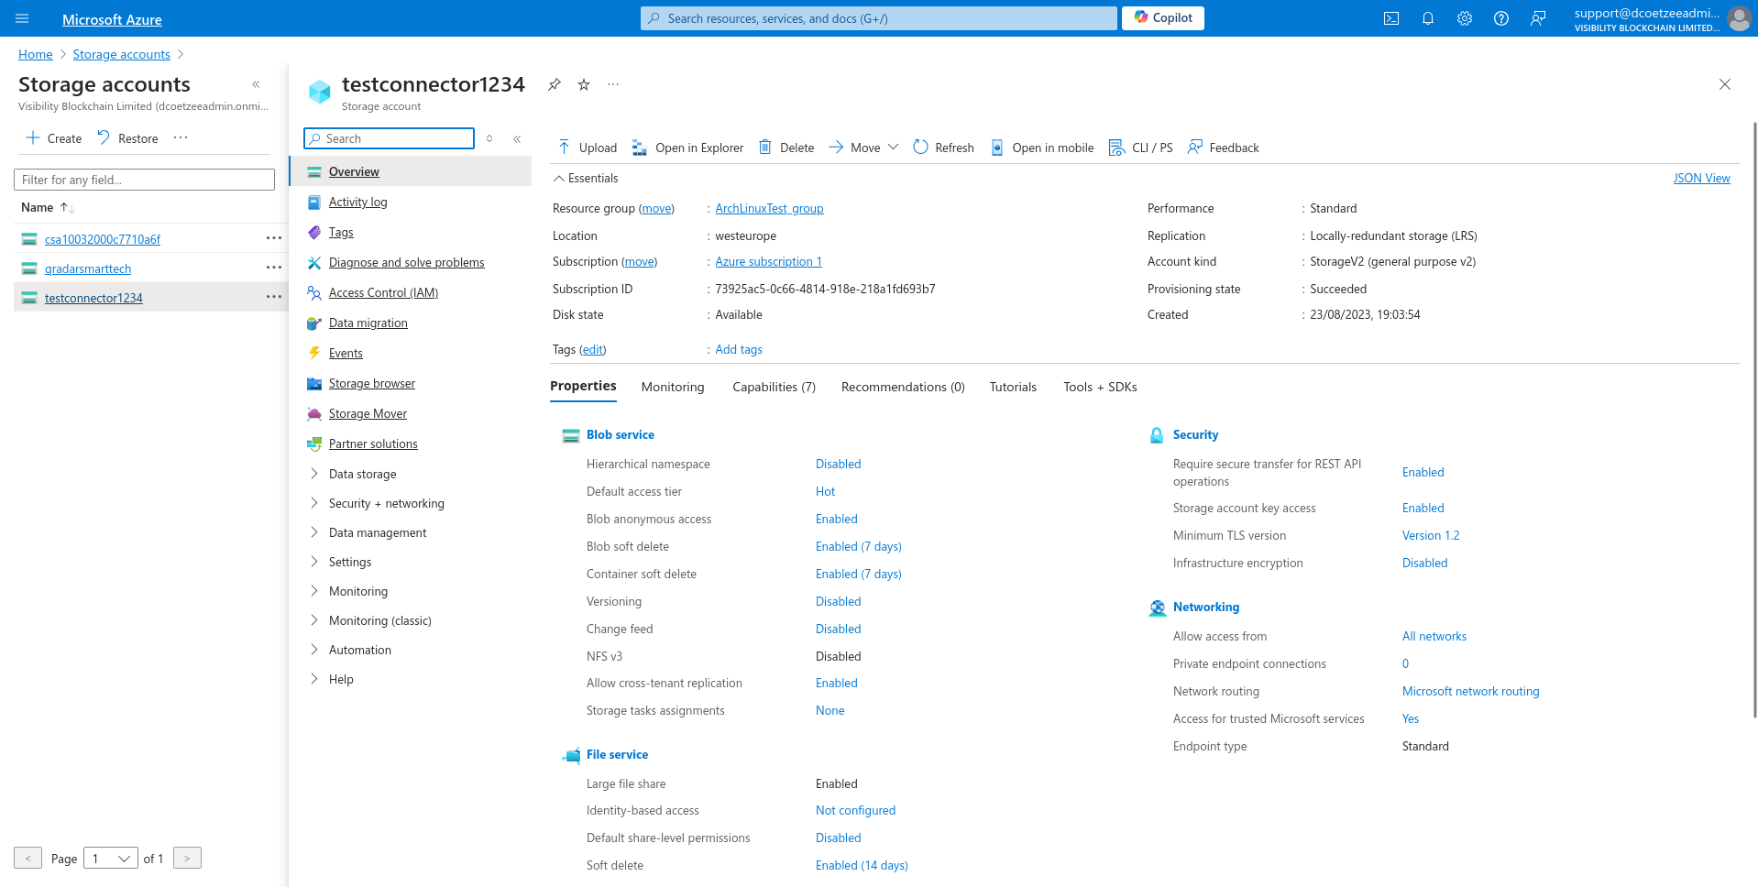Open the JSON View link
The image size is (1758, 887).
tap(1701, 179)
